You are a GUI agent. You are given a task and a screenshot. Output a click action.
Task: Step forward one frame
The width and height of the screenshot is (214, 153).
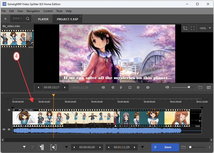coord(138,87)
